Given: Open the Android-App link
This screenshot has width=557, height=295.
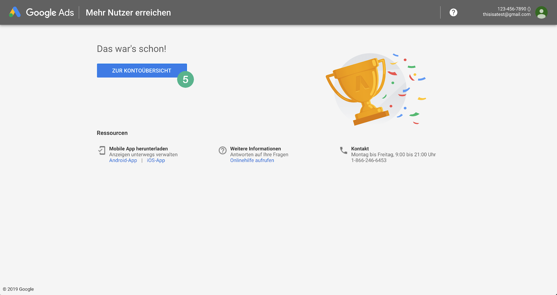Looking at the screenshot, I should 123,160.
